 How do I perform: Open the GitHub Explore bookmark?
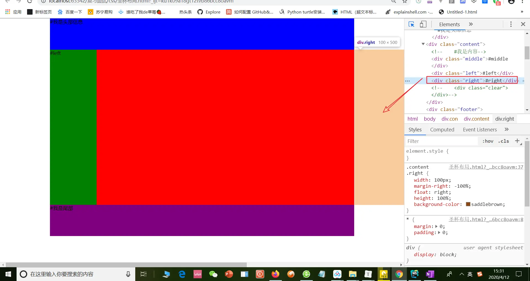[x=209, y=12]
